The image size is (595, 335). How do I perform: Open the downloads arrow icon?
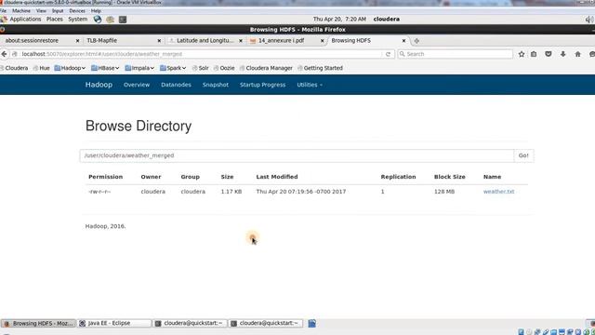tap(563, 54)
